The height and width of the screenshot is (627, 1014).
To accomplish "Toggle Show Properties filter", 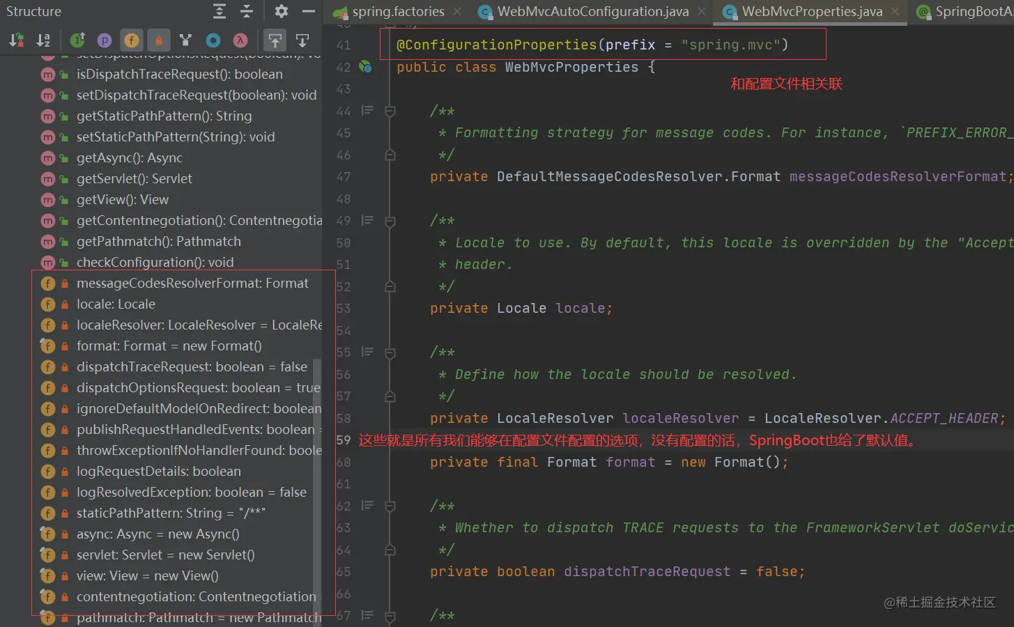I will click(105, 40).
